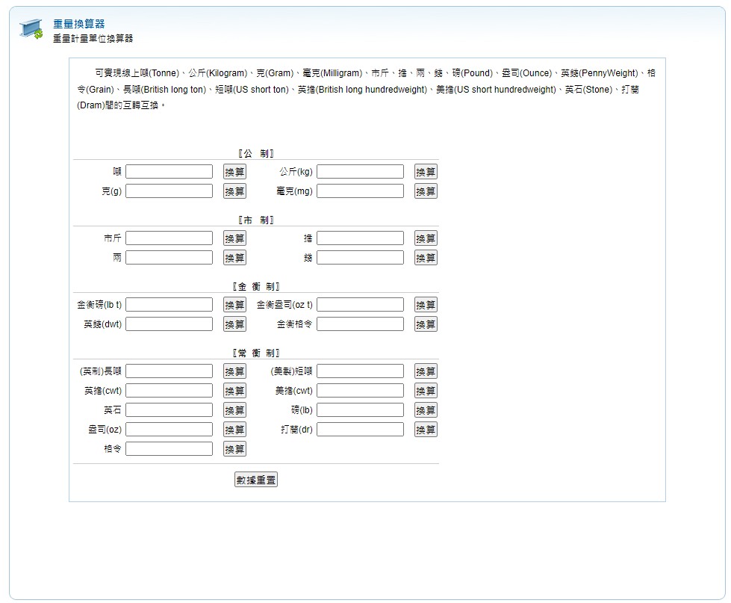Focus the 金衡盎司(oz t) input field
The height and width of the screenshot is (603, 731).
(361, 305)
